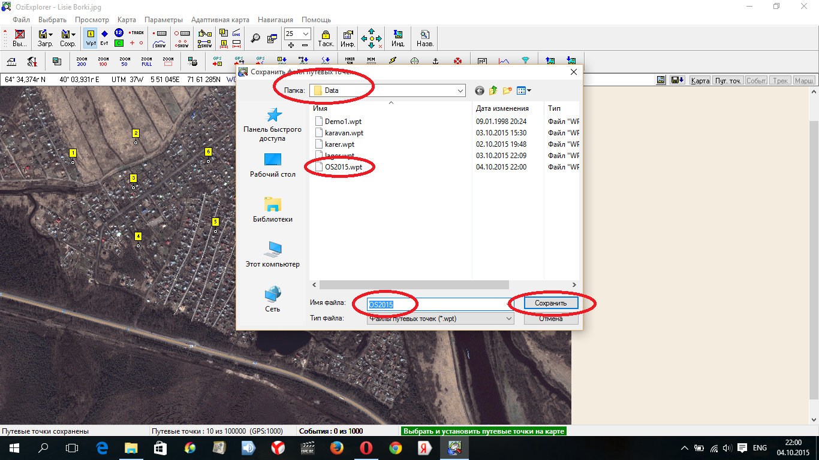Click the padlock Таск. icon
The width and height of the screenshot is (819, 460).
(326, 38)
